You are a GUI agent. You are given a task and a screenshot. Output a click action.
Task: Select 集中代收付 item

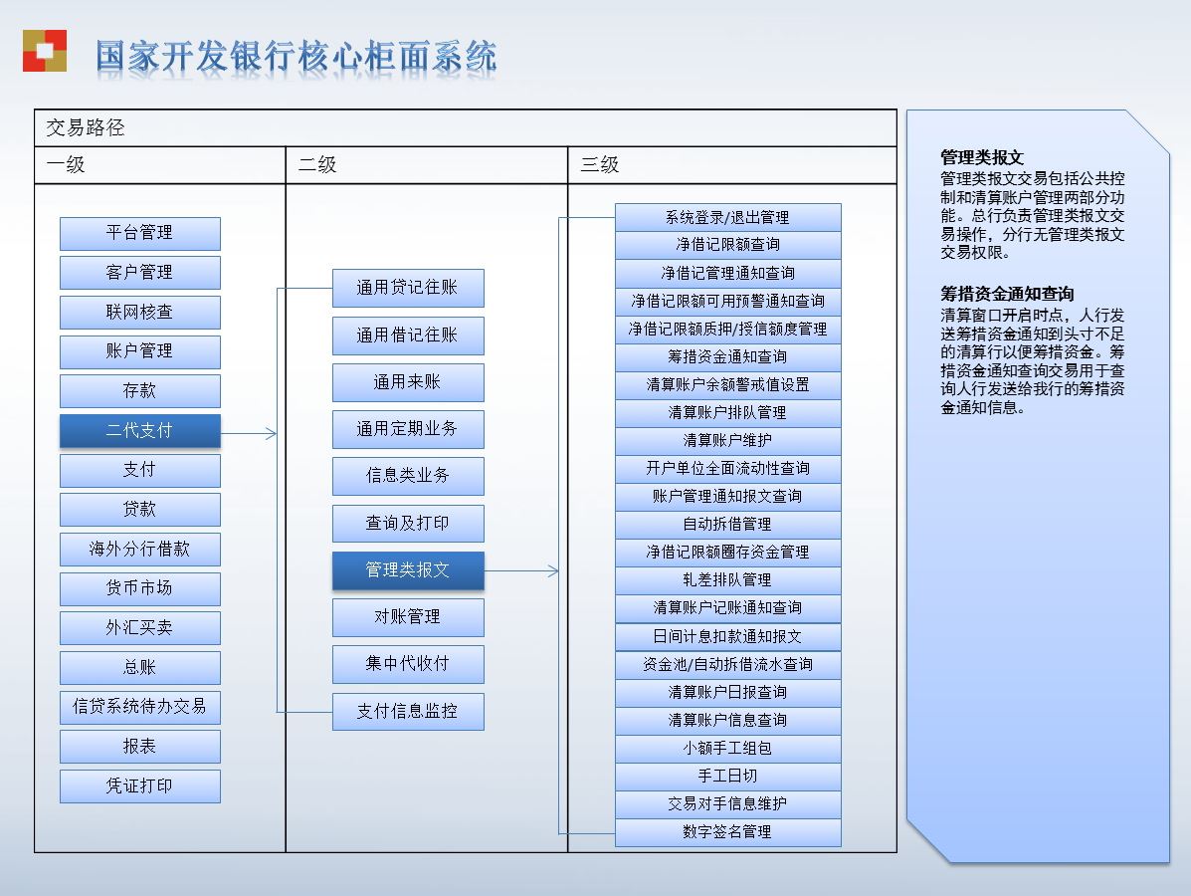pyautogui.click(x=408, y=665)
